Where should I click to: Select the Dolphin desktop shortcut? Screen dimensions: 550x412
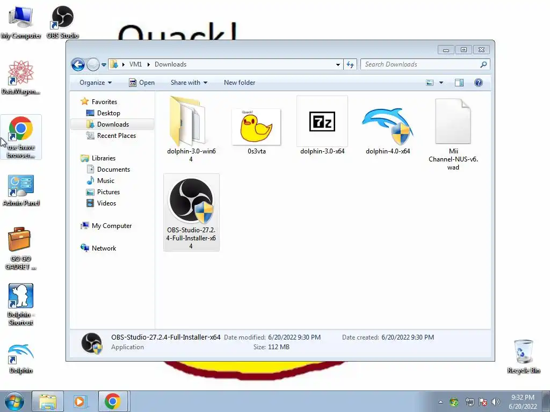tap(21, 359)
